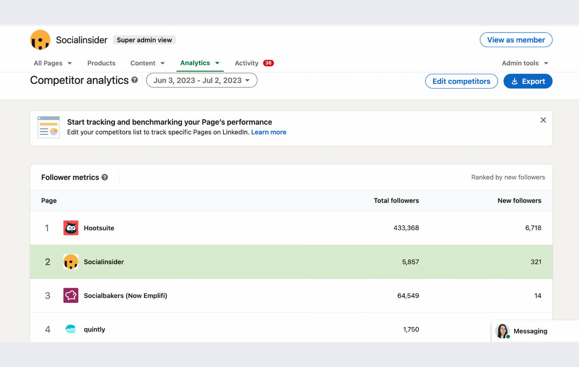
Task: Click Socialbakers (Now Emplifi) page name
Action: point(125,296)
